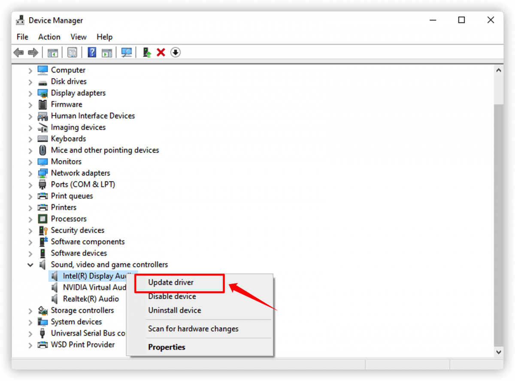Select the Software devices label
Image resolution: width=515 pixels, height=381 pixels.
(79, 253)
